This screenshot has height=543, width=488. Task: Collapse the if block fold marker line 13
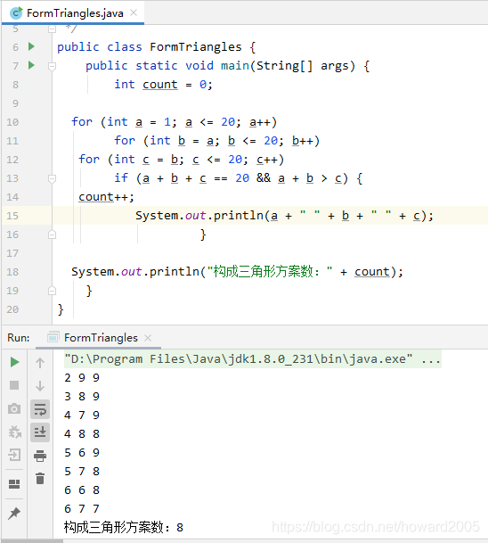coord(52,178)
